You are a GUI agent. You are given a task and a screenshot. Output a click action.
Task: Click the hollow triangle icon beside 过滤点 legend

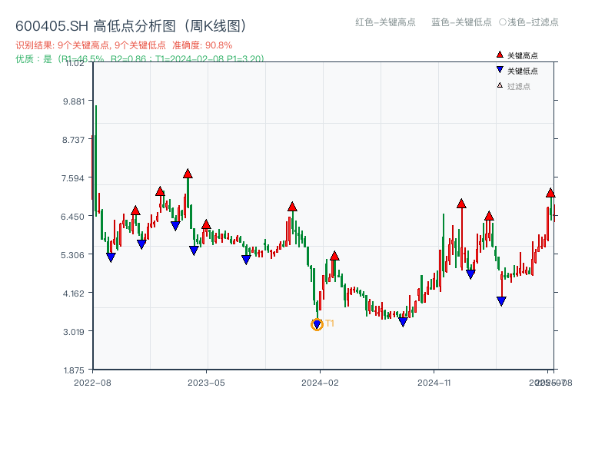tap(500, 85)
